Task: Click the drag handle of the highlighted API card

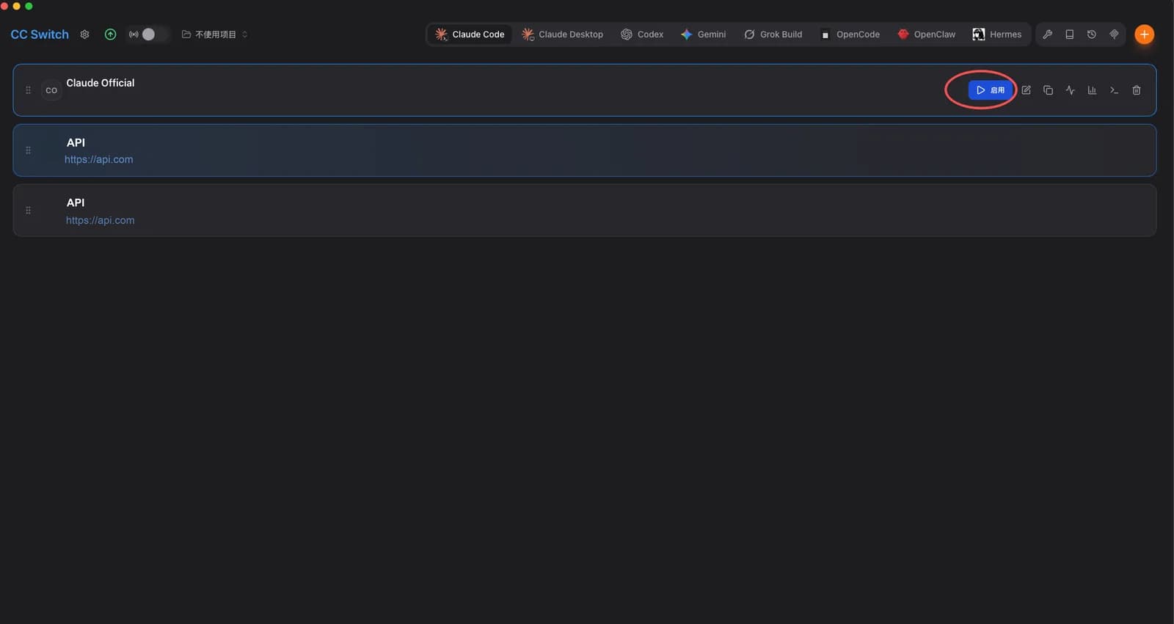Action: click(x=28, y=150)
